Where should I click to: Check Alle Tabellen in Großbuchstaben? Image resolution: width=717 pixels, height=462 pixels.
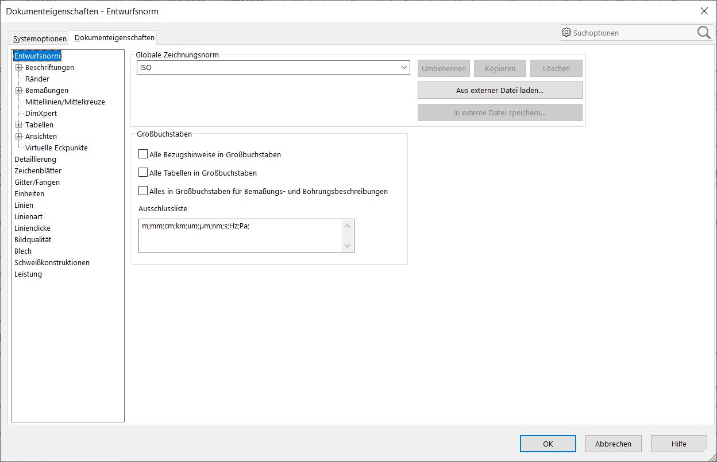click(143, 172)
